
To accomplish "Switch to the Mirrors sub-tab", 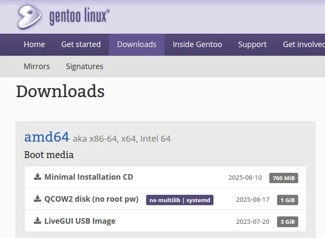I will tap(37, 67).
